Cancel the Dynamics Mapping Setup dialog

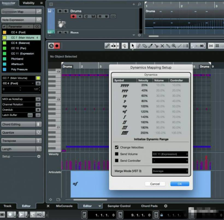click(155, 184)
